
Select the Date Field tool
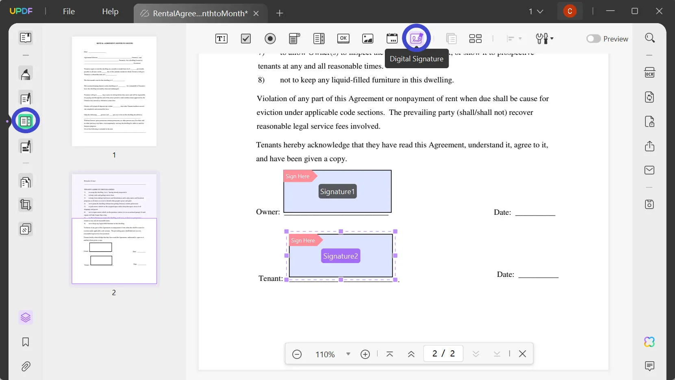[392, 39]
